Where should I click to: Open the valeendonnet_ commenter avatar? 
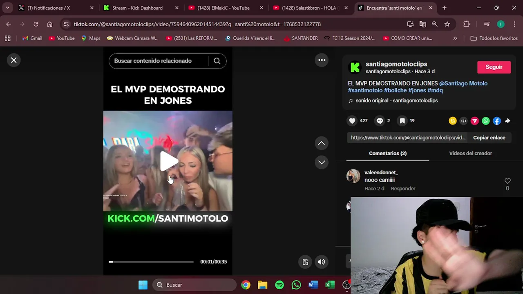click(x=353, y=176)
